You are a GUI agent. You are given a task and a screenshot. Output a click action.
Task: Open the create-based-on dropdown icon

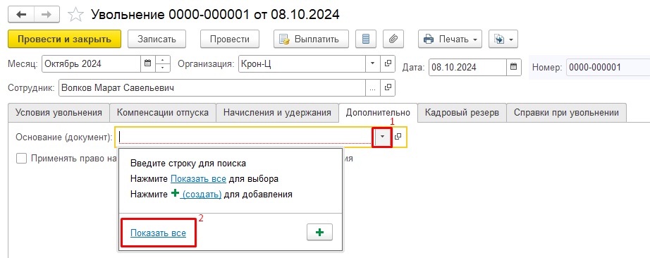point(503,39)
